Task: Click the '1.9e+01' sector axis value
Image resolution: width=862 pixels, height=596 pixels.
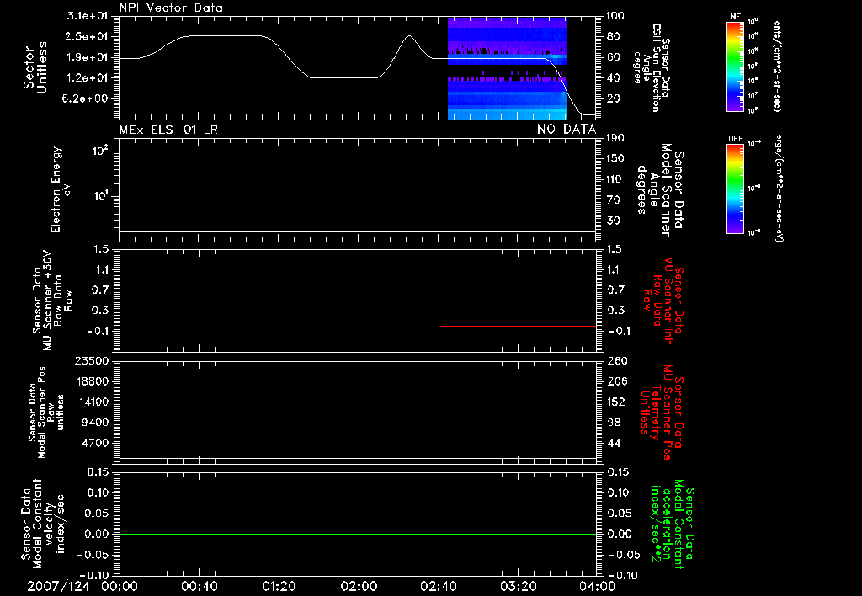Action: (87, 57)
